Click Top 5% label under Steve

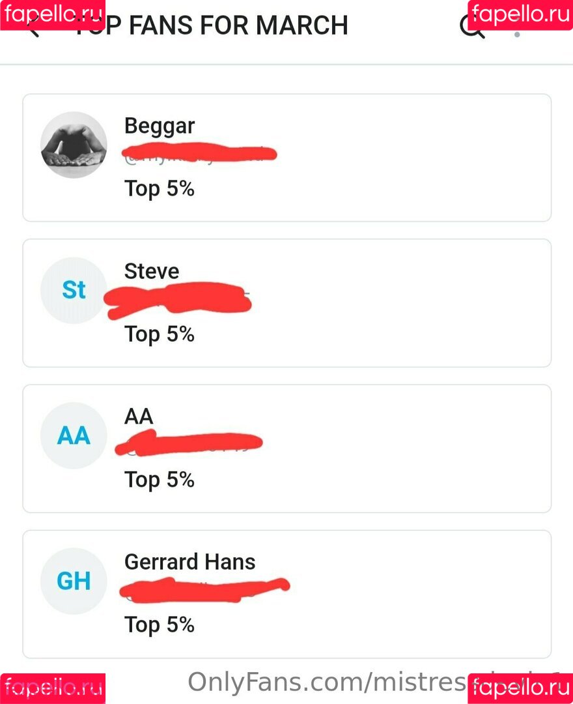click(160, 334)
